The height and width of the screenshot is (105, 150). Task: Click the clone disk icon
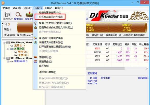click(35, 62)
